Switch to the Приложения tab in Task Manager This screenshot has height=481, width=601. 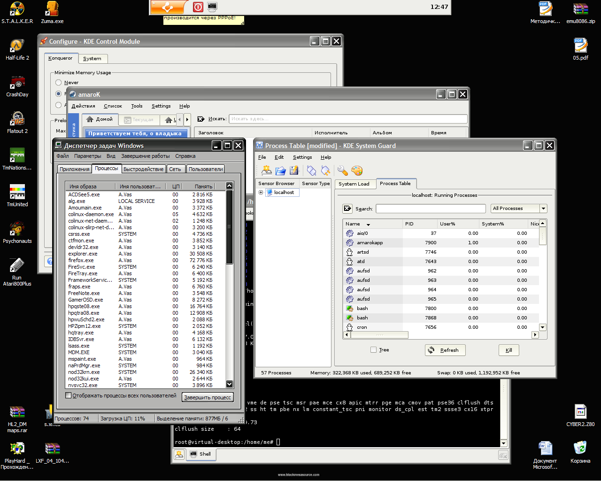point(74,169)
